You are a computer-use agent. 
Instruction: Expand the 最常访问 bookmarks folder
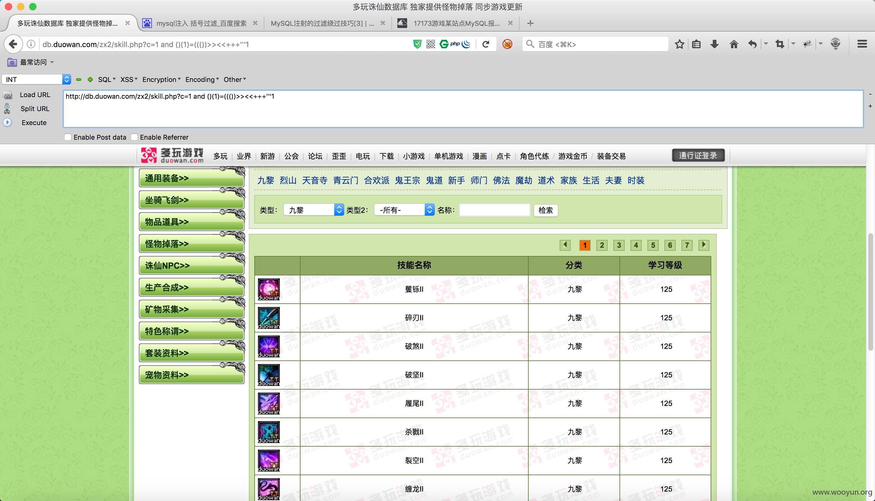(31, 62)
